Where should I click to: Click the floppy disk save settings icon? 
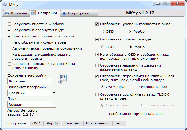pyautogui.click(x=63, y=79)
